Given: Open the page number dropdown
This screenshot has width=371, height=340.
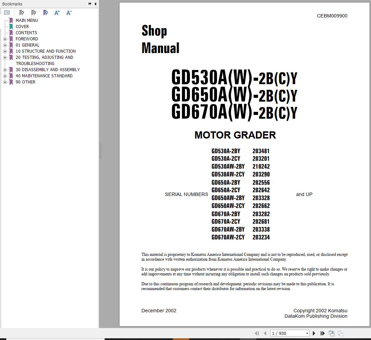Looking at the screenshot, I should tap(307, 333).
